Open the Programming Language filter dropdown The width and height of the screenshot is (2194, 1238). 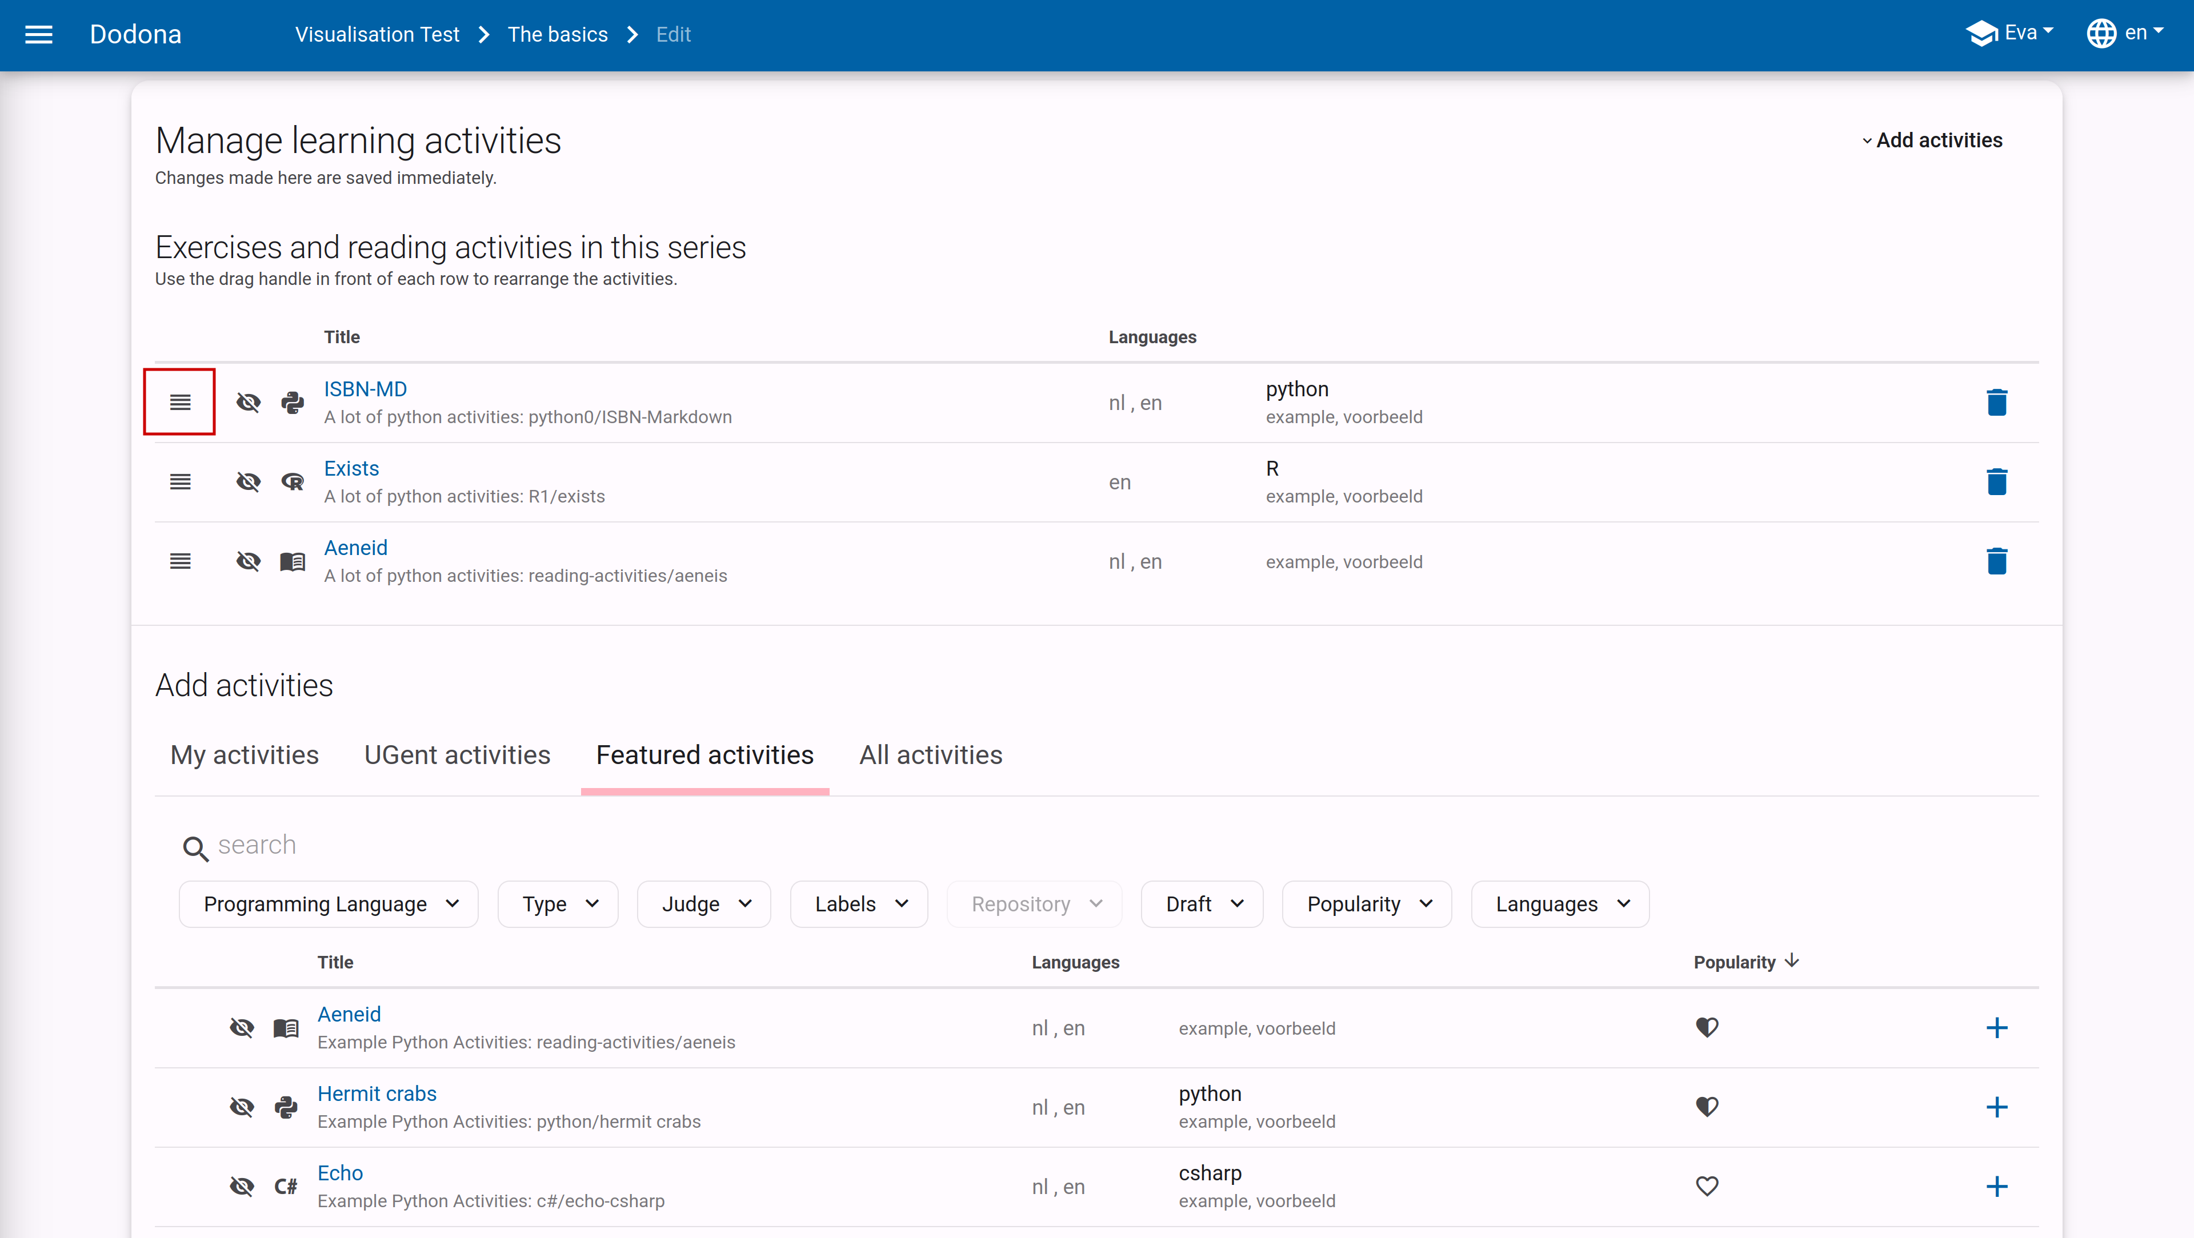(x=329, y=905)
